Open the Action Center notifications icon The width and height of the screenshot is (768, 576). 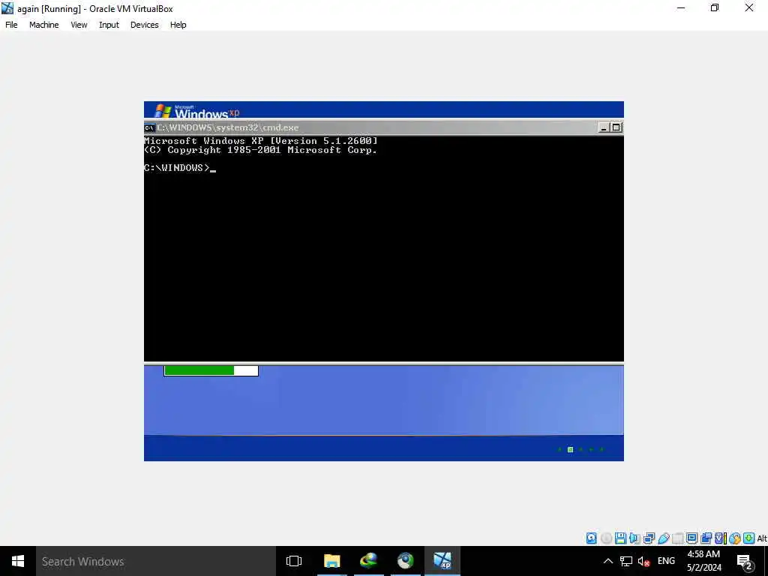tap(745, 562)
